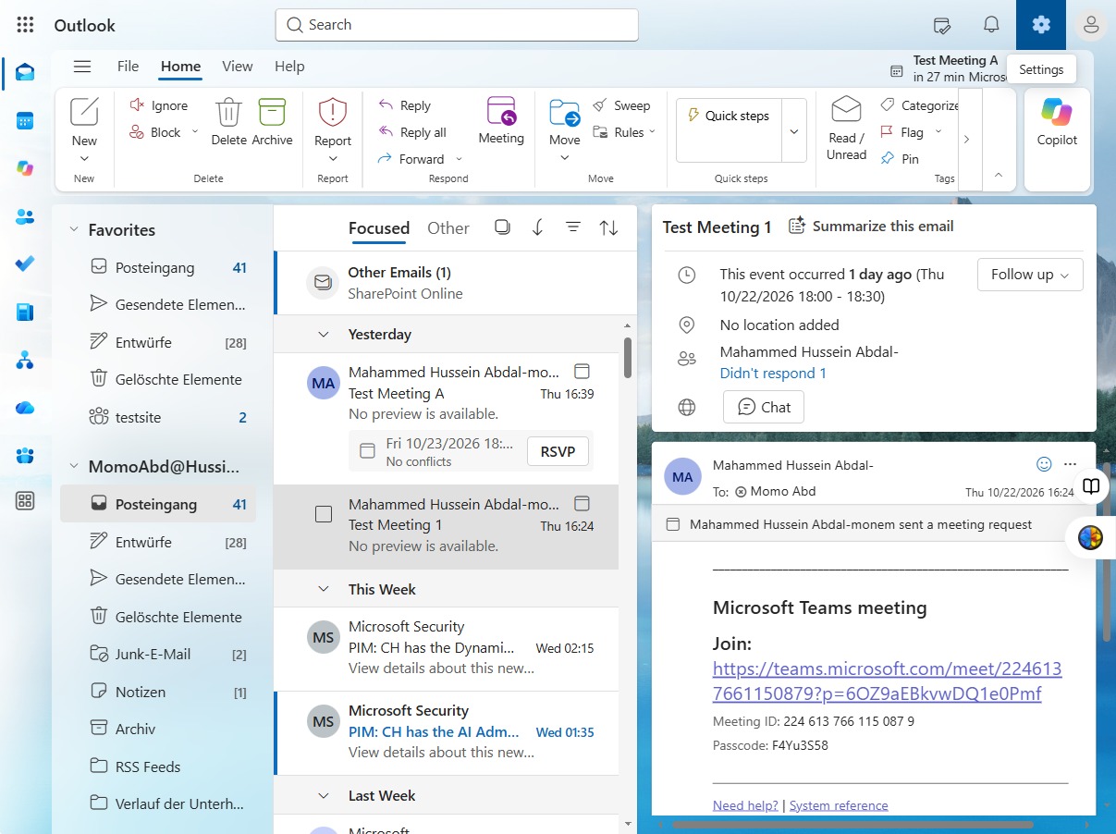Click the reading pane horizontal scrollbar
Image resolution: width=1116 pixels, height=834 pixels.
pos(852,824)
